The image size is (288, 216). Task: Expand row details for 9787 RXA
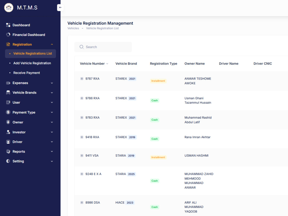tap(82, 79)
